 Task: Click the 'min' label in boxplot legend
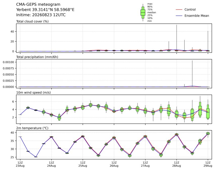click(x=150, y=21)
